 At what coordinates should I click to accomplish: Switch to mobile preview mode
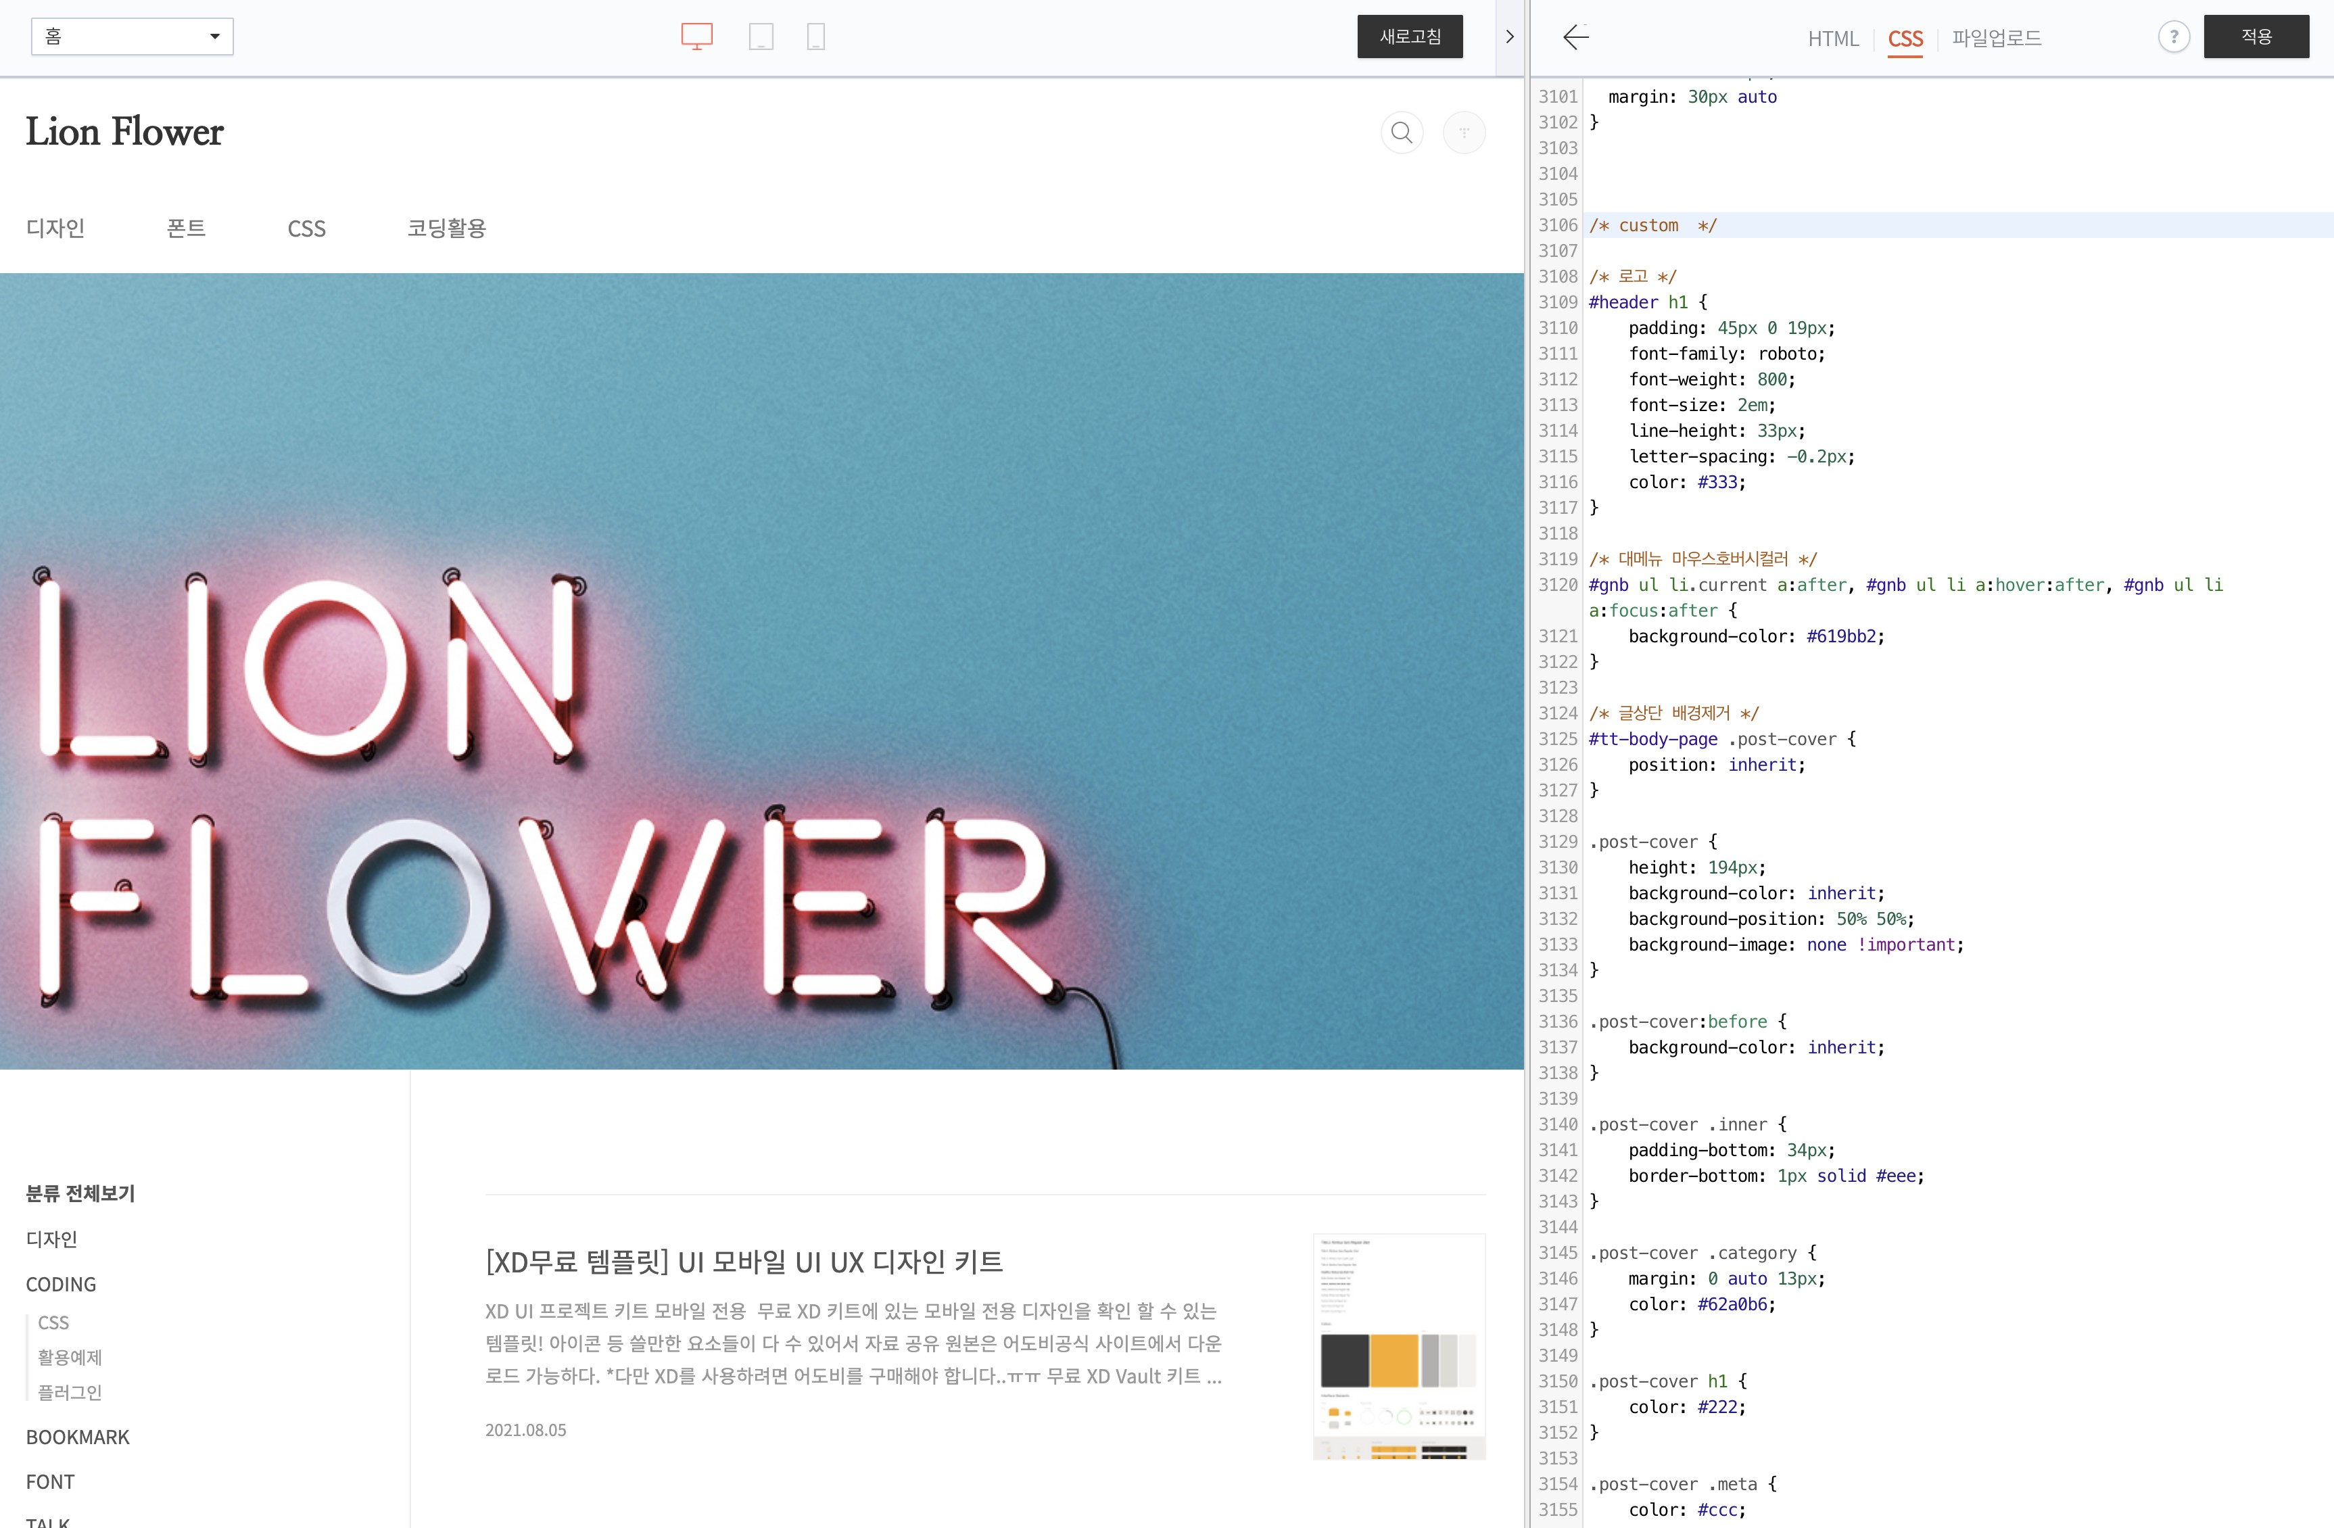tap(816, 37)
